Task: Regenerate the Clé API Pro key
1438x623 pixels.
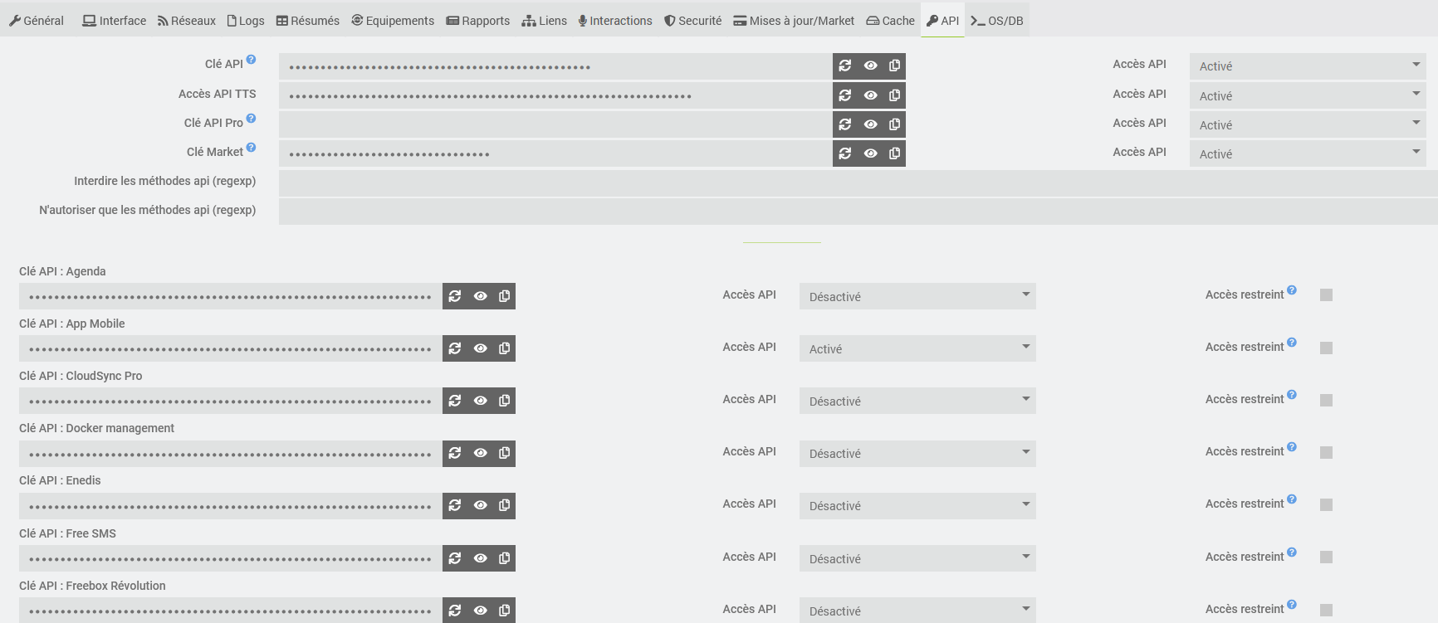Action: pos(845,124)
